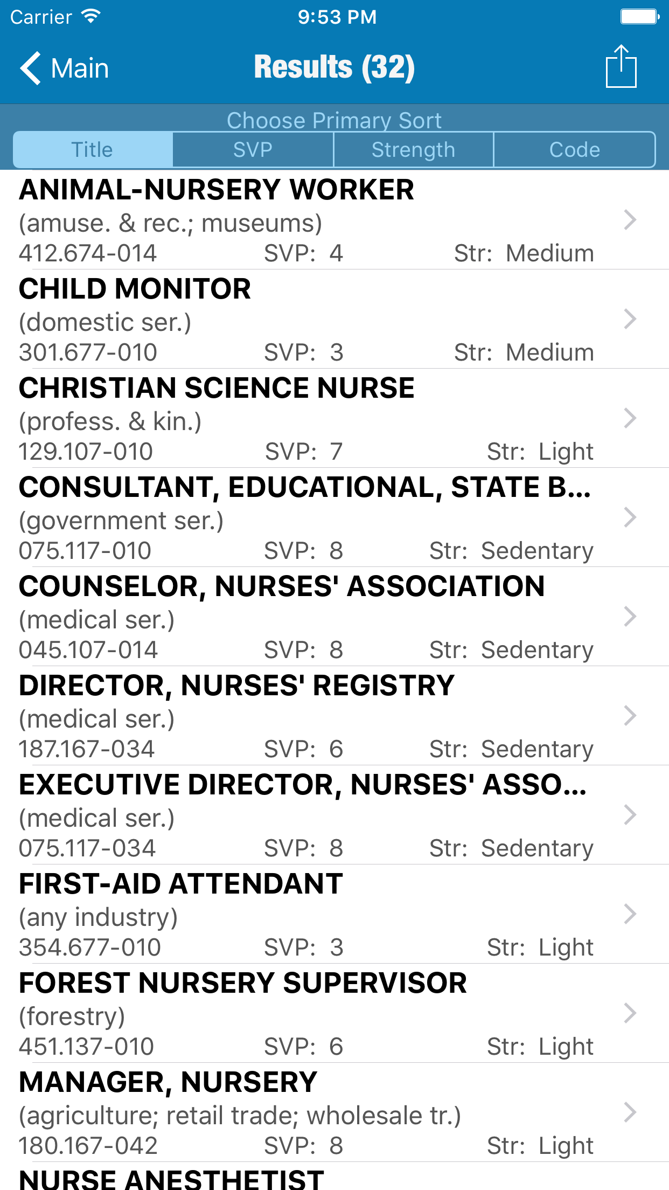Tap the First-Aid Attendant row chevron
The width and height of the screenshot is (669, 1190).
630,914
